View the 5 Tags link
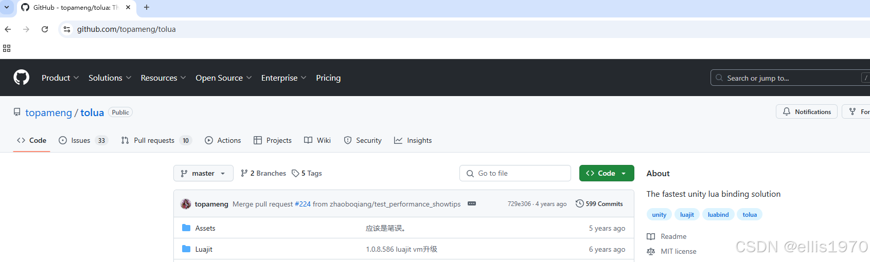870x262 pixels. pyautogui.click(x=307, y=173)
